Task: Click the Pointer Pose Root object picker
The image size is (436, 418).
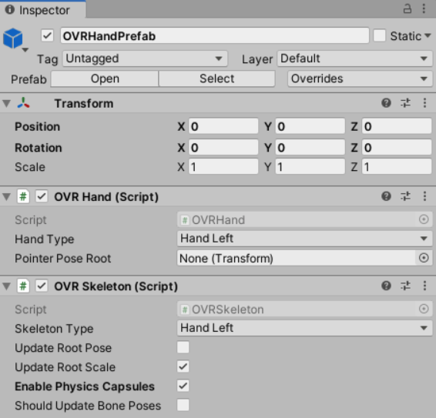Action: [424, 258]
